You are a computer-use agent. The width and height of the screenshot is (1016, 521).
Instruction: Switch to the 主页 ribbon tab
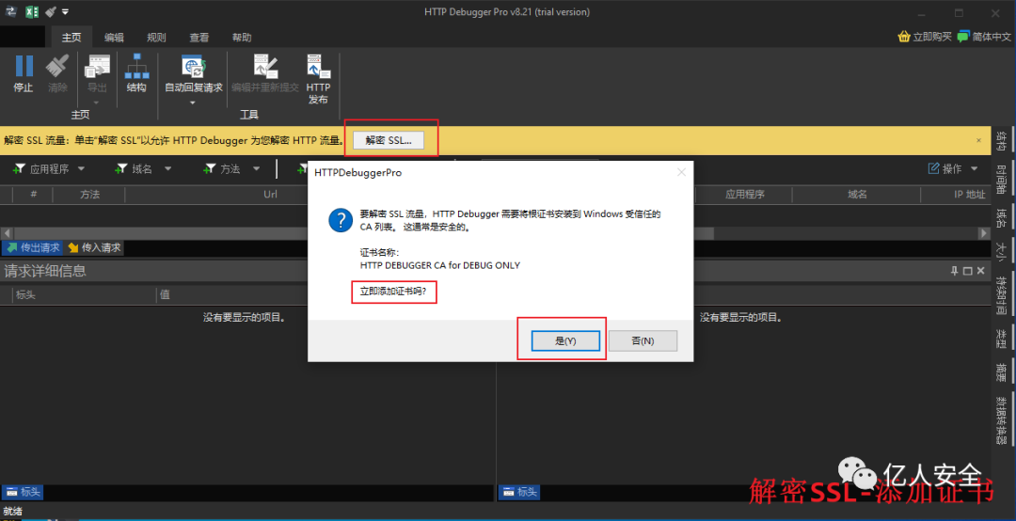point(71,37)
